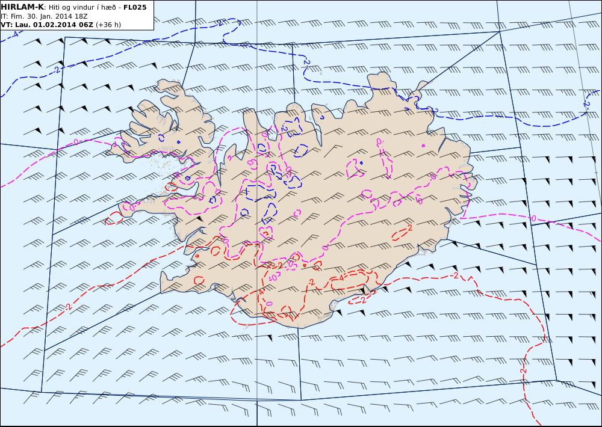602x427 pixels.
Task: Click the HIRLAM-K model name in the header
Action: tap(23, 7)
